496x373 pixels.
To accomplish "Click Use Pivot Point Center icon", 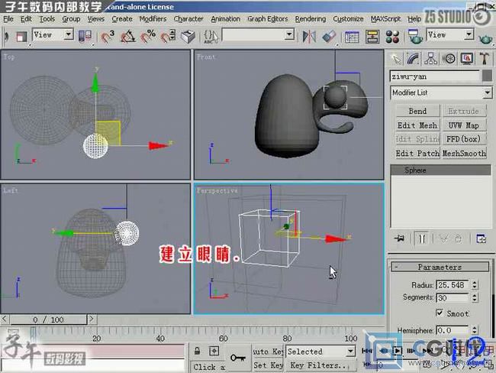I will click(85, 36).
